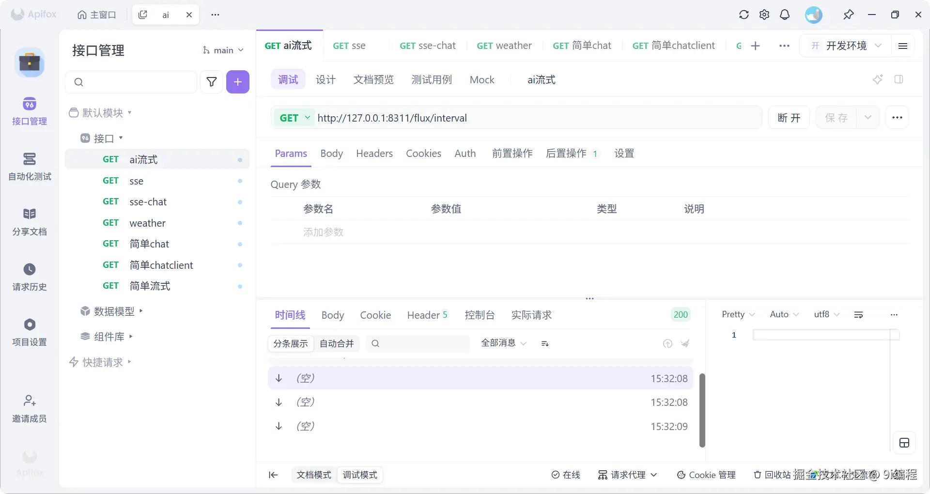Click the refresh icon in the title bar
930x494 pixels.
(744, 15)
